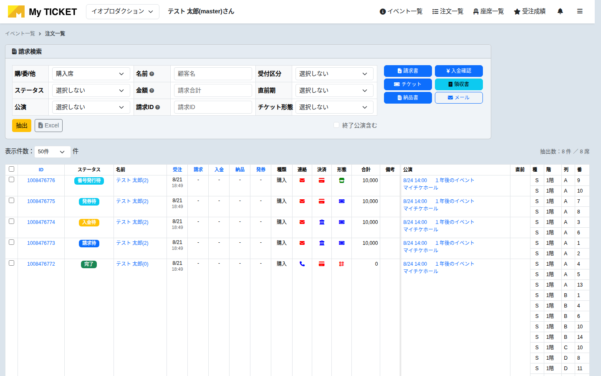Open the 購/委/他 dropdown showing 購入席

coord(91,74)
